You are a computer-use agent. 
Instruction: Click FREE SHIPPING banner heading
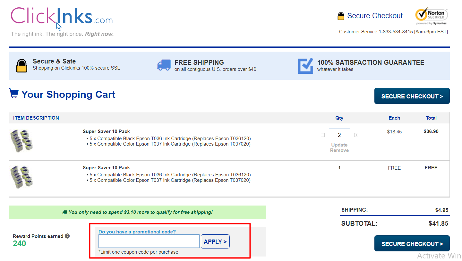(x=199, y=63)
